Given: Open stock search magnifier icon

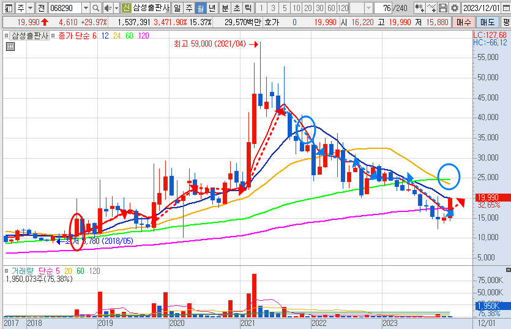Looking at the screenshot, I should (x=96, y=8).
